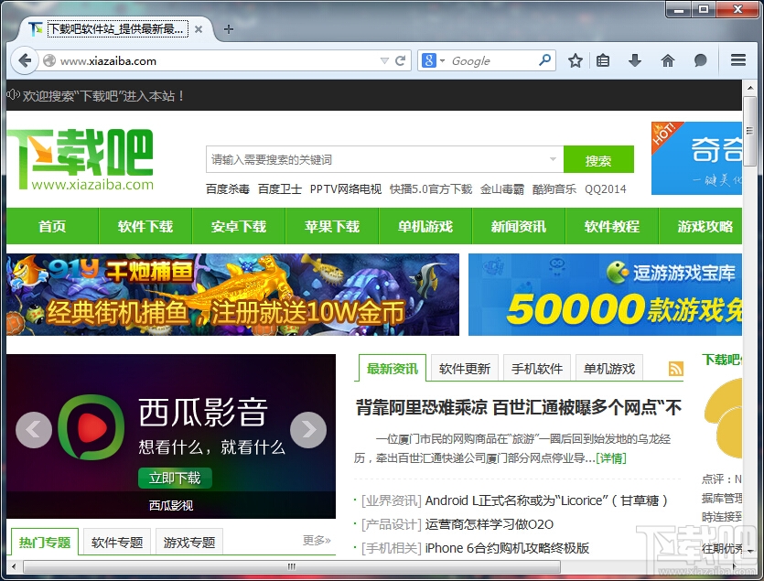Click the green 搜索 search button

click(x=598, y=158)
